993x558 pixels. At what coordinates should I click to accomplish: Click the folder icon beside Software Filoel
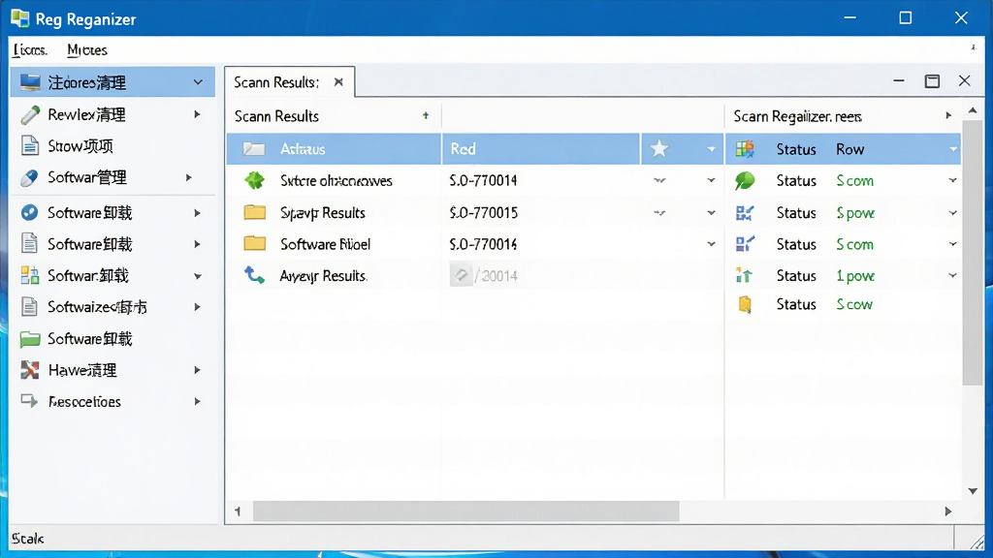point(255,243)
